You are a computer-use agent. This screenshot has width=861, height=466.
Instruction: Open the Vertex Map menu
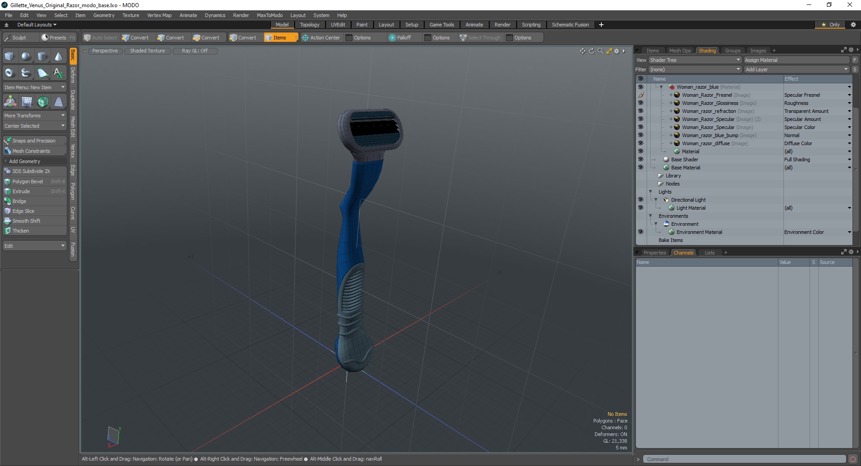pyautogui.click(x=159, y=15)
